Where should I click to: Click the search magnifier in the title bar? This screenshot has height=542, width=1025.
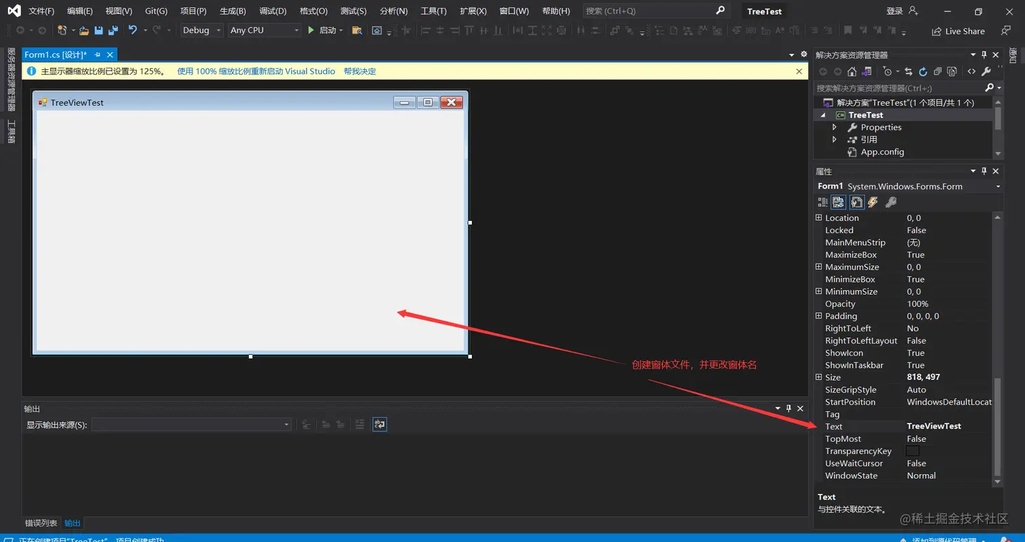tap(720, 11)
